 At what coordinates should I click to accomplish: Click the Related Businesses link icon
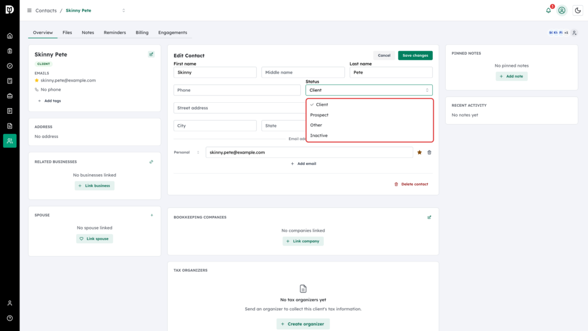click(151, 161)
